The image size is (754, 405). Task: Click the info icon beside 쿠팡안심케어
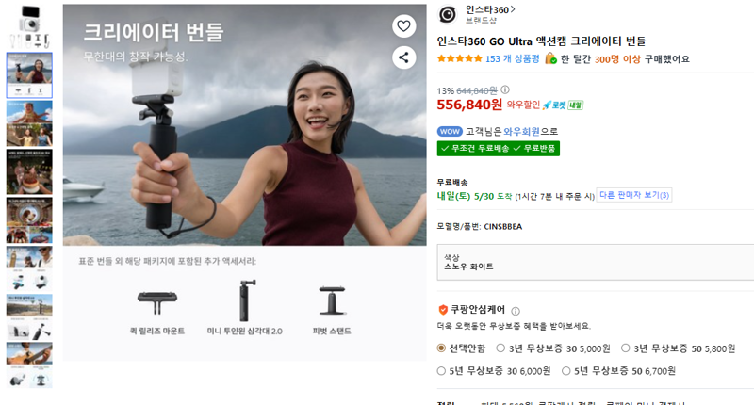[516, 311]
